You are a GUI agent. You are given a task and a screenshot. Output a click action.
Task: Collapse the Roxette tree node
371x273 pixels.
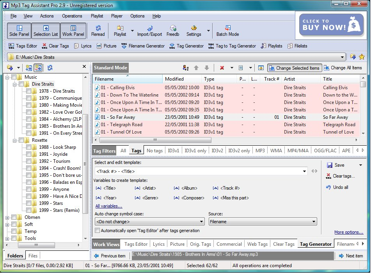tap(15, 141)
